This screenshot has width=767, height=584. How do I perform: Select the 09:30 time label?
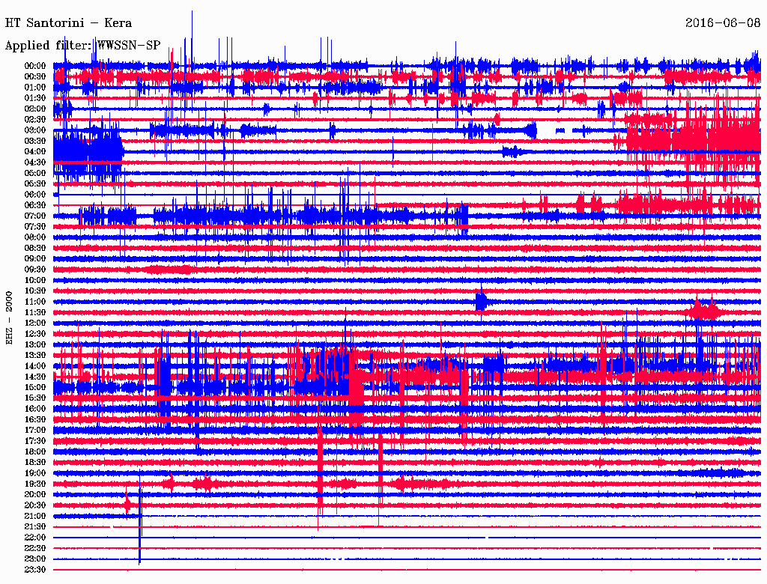point(35,270)
